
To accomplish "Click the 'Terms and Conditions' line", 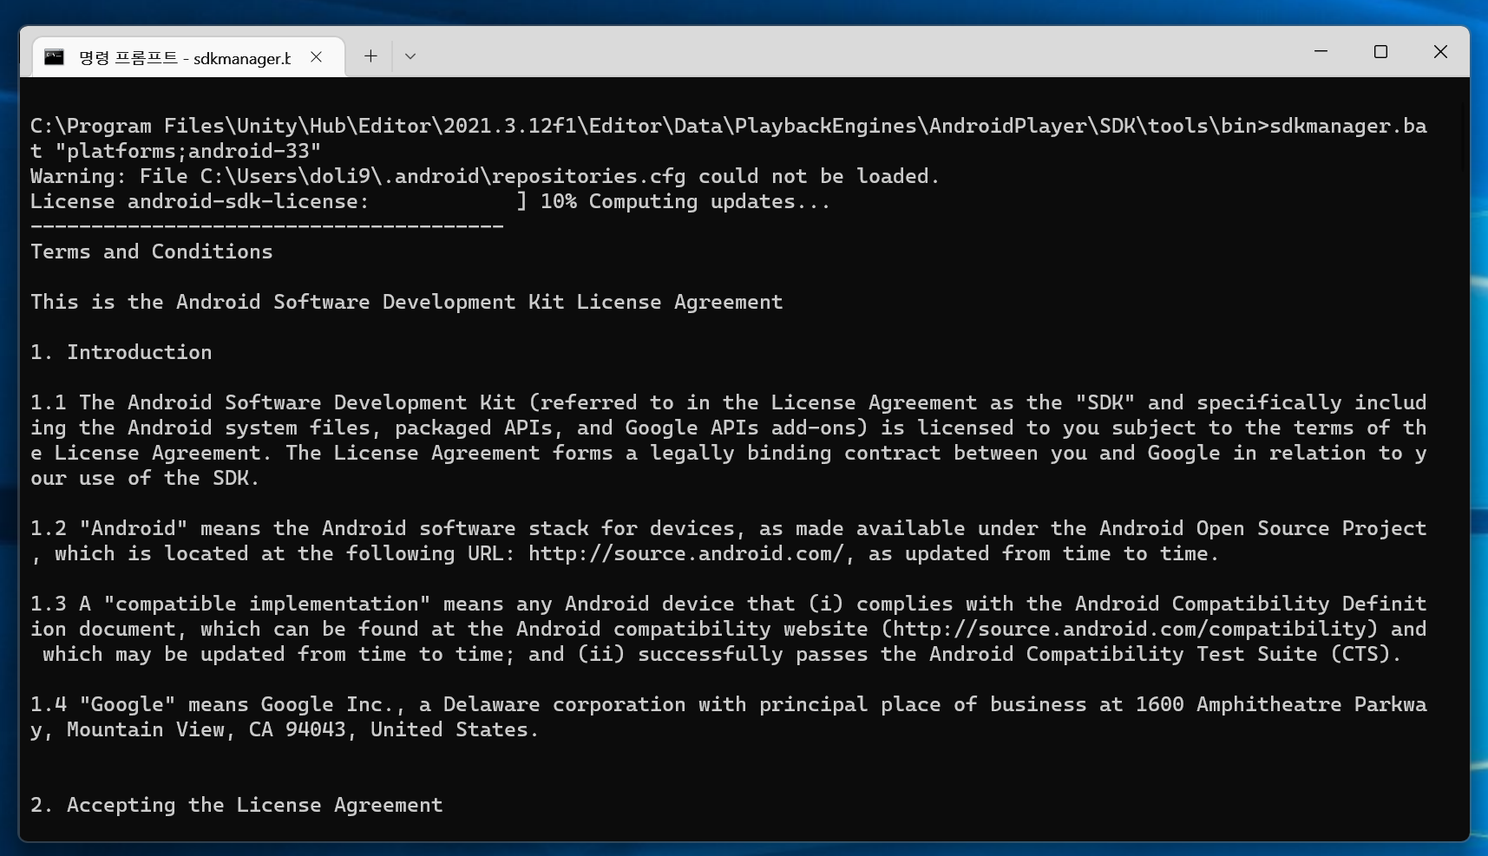I will coord(152,252).
